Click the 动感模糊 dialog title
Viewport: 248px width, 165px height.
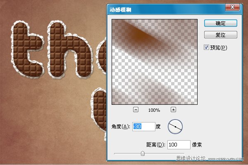tap(120, 10)
